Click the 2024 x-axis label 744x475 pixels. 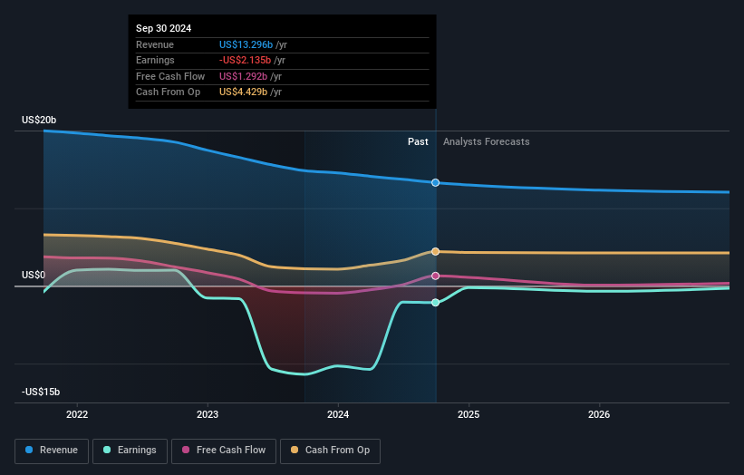click(x=338, y=414)
